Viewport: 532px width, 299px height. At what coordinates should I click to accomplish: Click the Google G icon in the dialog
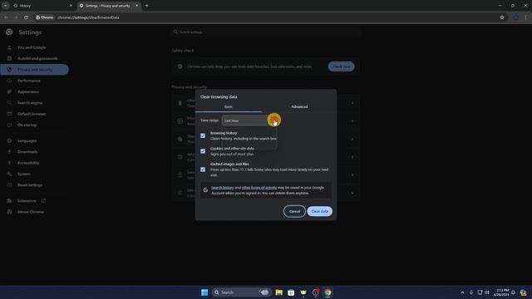pyautogui.click(x=205, y=190)
